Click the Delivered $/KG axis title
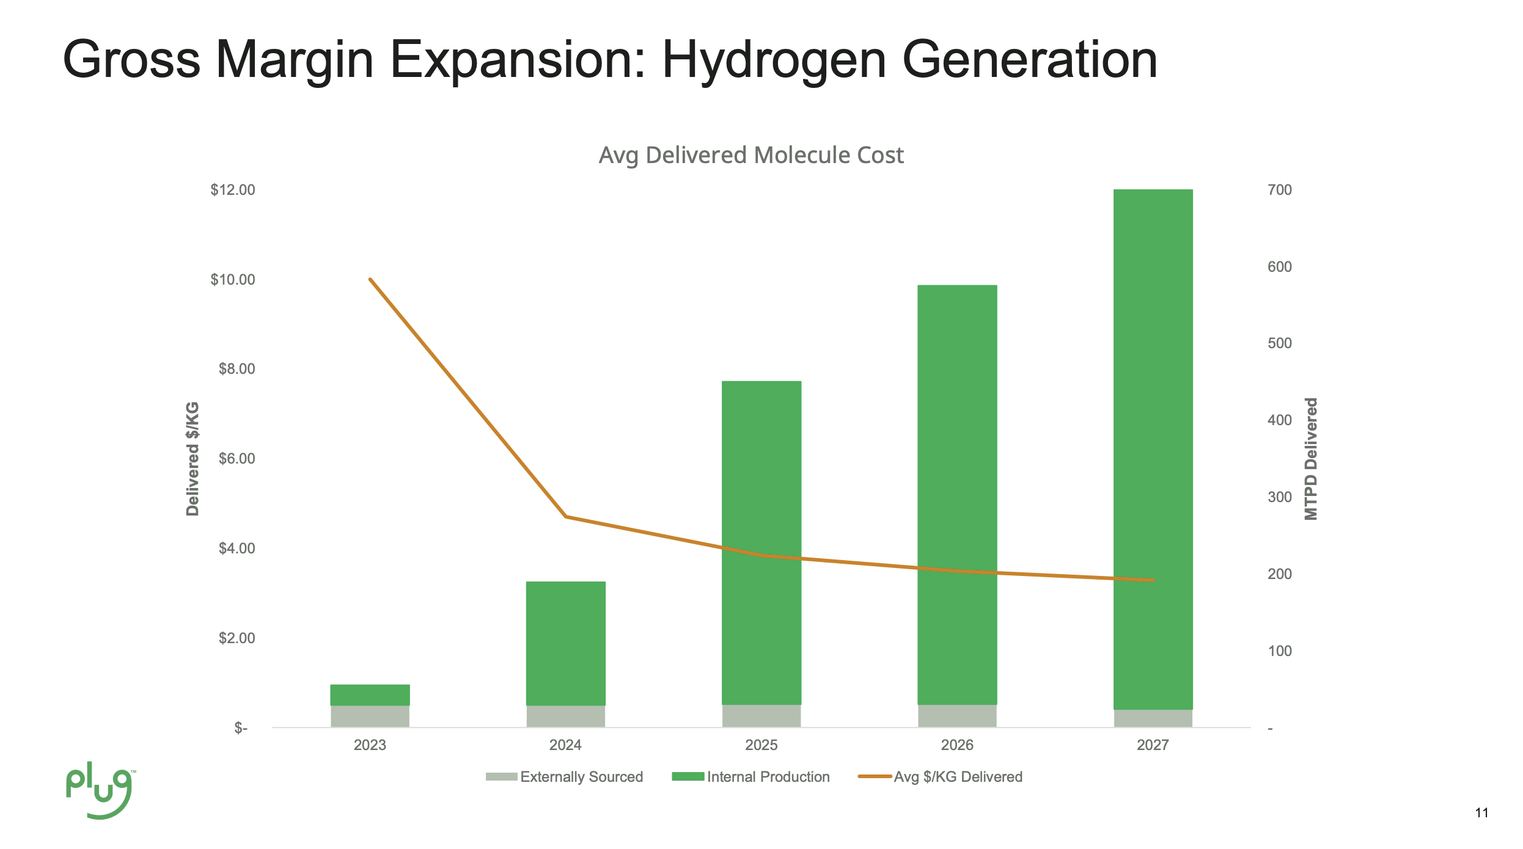The width and height of the screenshot is (1523, 849). pyautogui.click(x=193, y=459)
